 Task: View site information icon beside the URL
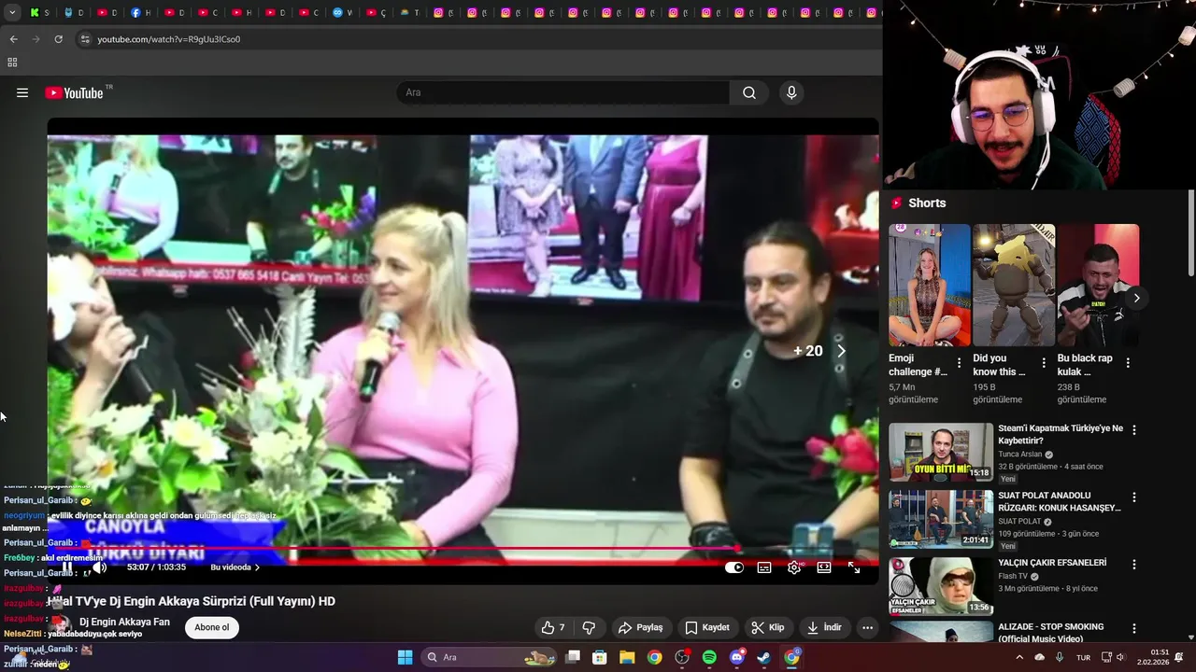(85, 39)
